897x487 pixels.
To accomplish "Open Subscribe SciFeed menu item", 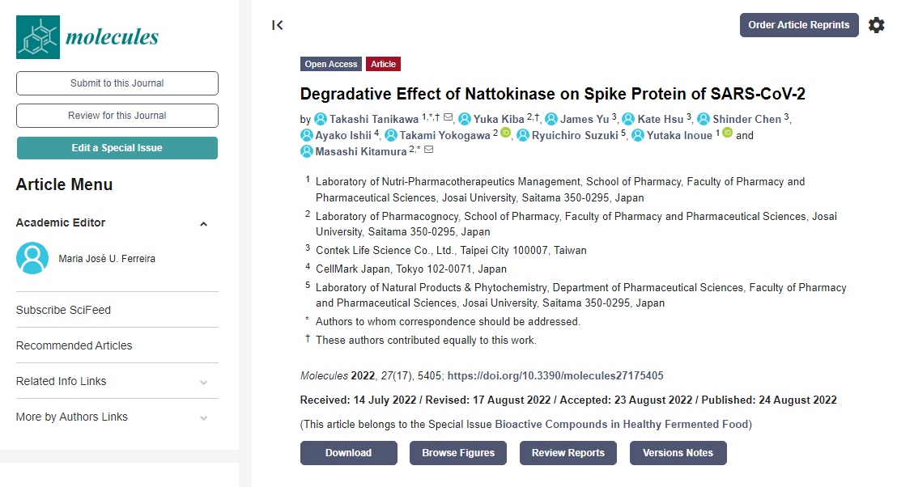I will coord(63,310).
